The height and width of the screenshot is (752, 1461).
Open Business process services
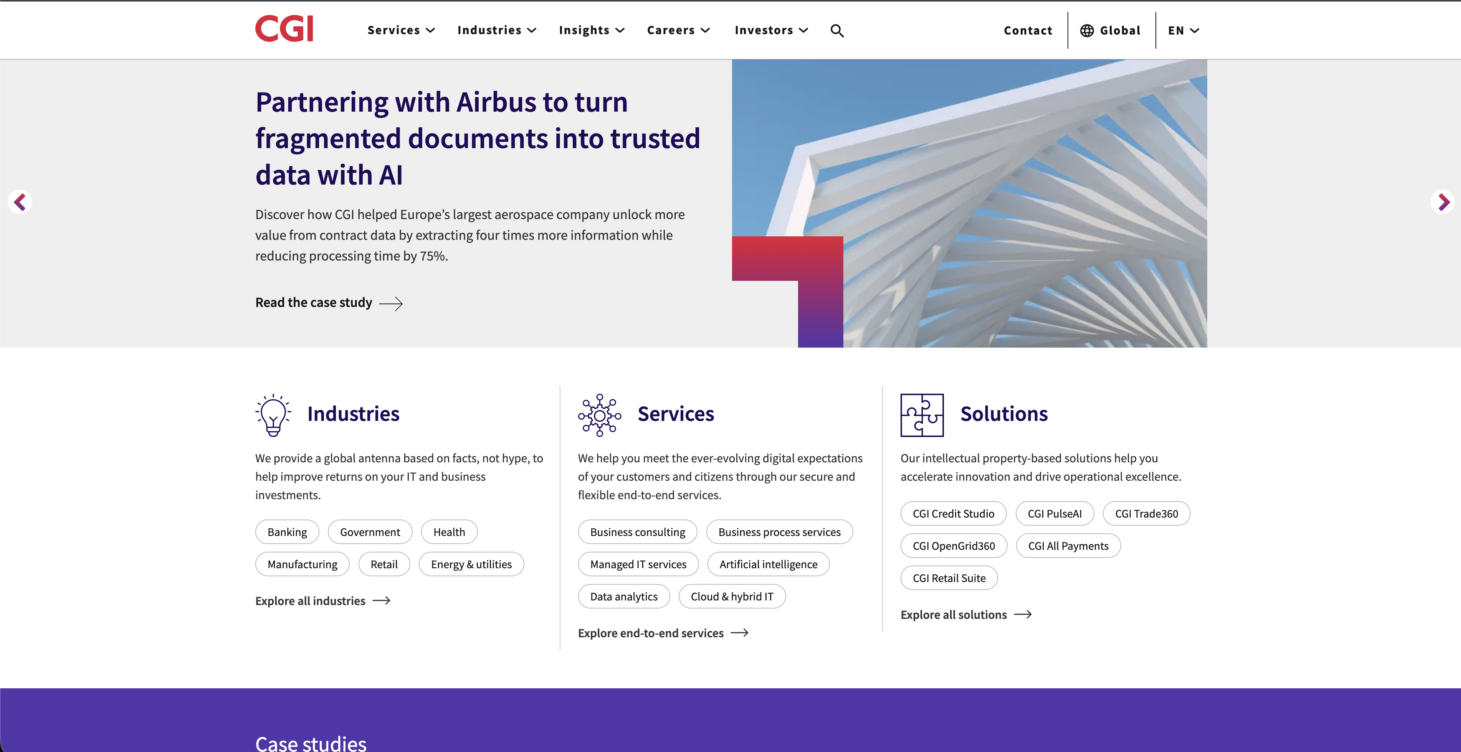coord(779,532)
